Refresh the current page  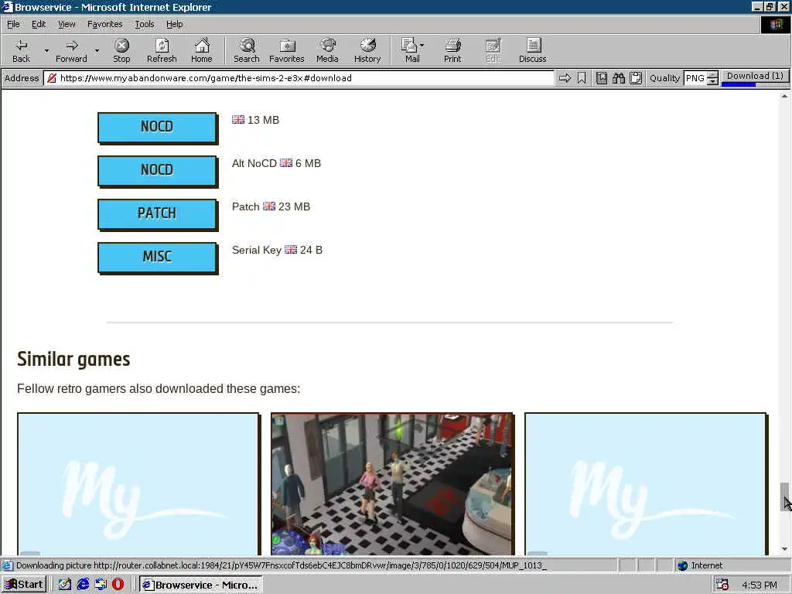tap(162, 51)
